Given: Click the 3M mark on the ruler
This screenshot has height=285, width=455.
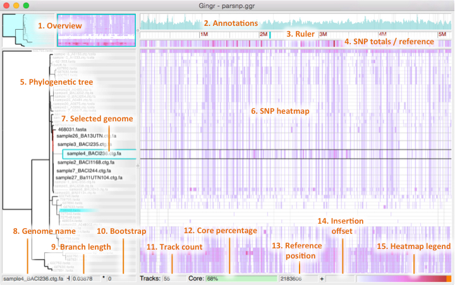Looking at the screenshot, I should 322,34.
